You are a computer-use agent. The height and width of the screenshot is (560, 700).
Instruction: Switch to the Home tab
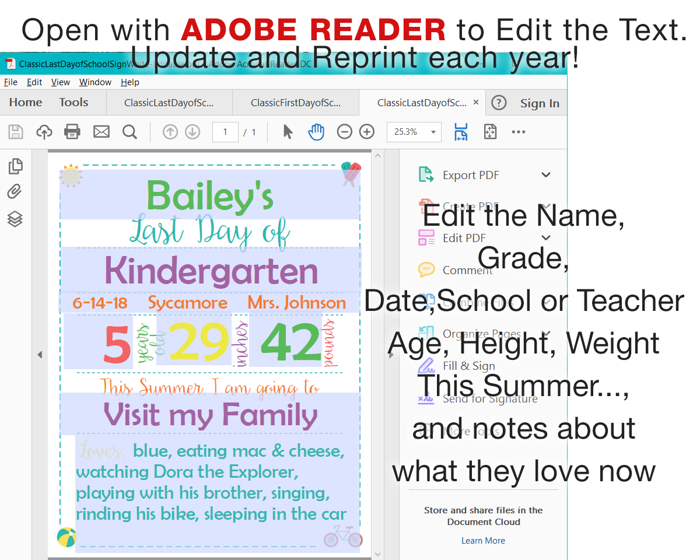pyautogui.click(x=26, y=103)
